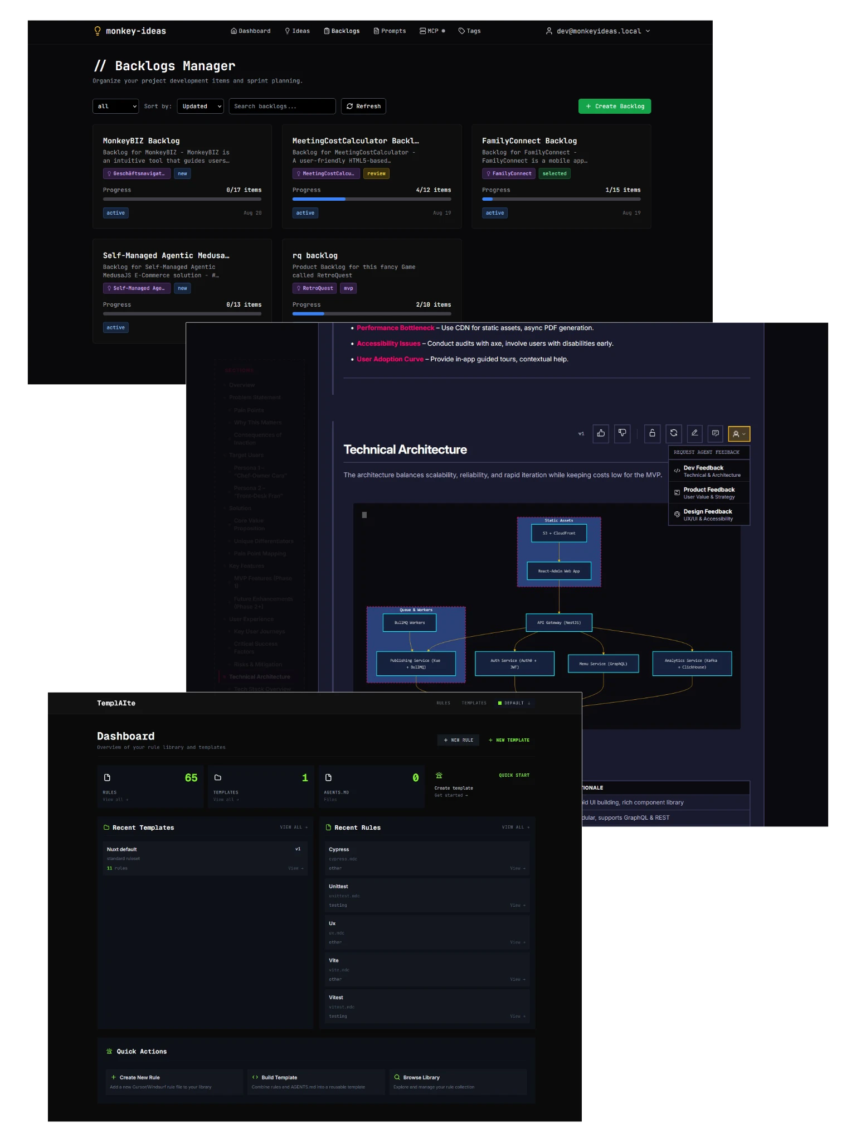Click the MeetingCostCalculator backlog progress bar
The width and height of the screenshot is (856, 1142).
coord(372,199)
